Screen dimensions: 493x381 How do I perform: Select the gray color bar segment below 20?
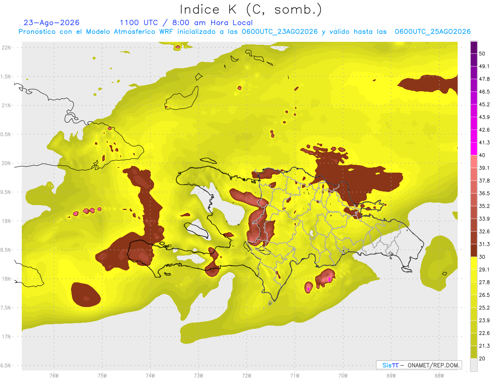pyautogui.click(x=474, y=365)
